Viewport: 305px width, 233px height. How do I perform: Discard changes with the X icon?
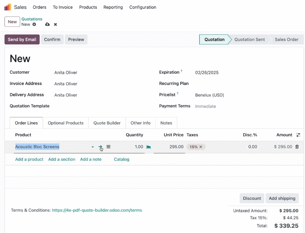(x=55, y=24)
